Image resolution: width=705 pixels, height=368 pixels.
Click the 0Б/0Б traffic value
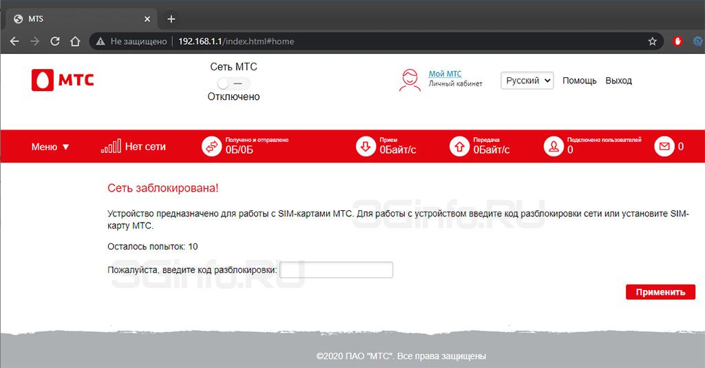(239, 150)
